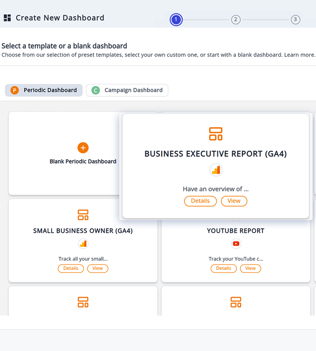Image resolution: width=316 pixels, height=351 pixels.
Task: Click the Google Analytics icon on Business Executive Report
Action: coord(216,170)
